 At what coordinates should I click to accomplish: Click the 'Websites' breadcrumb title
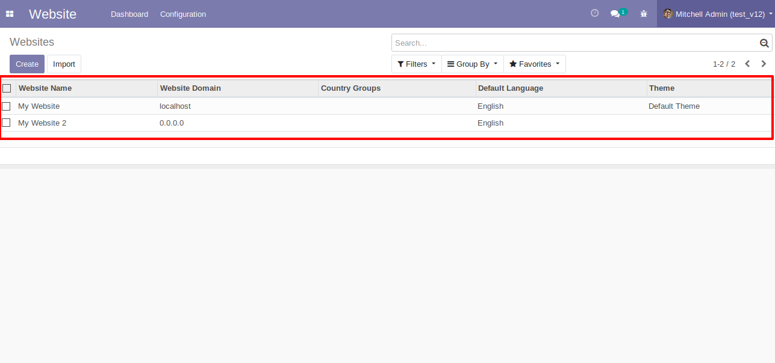coord(32,42)
